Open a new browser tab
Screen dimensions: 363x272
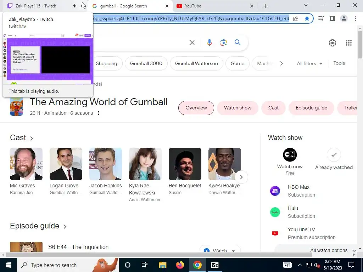tap(265, 6)
